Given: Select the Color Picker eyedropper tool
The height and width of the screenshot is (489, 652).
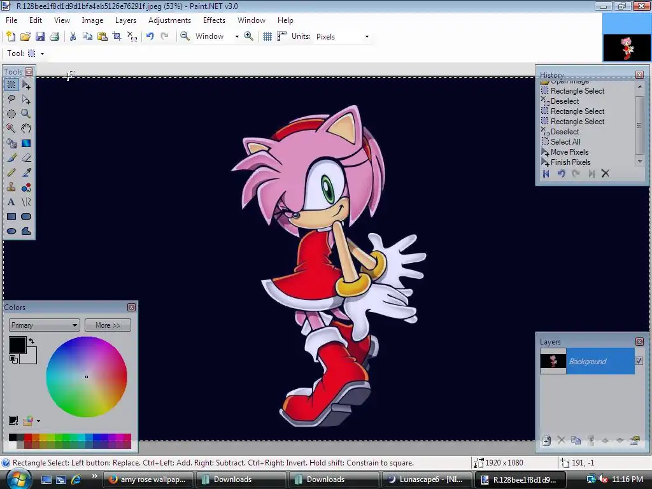Looking at the screenshot, I should pos(26,173).
